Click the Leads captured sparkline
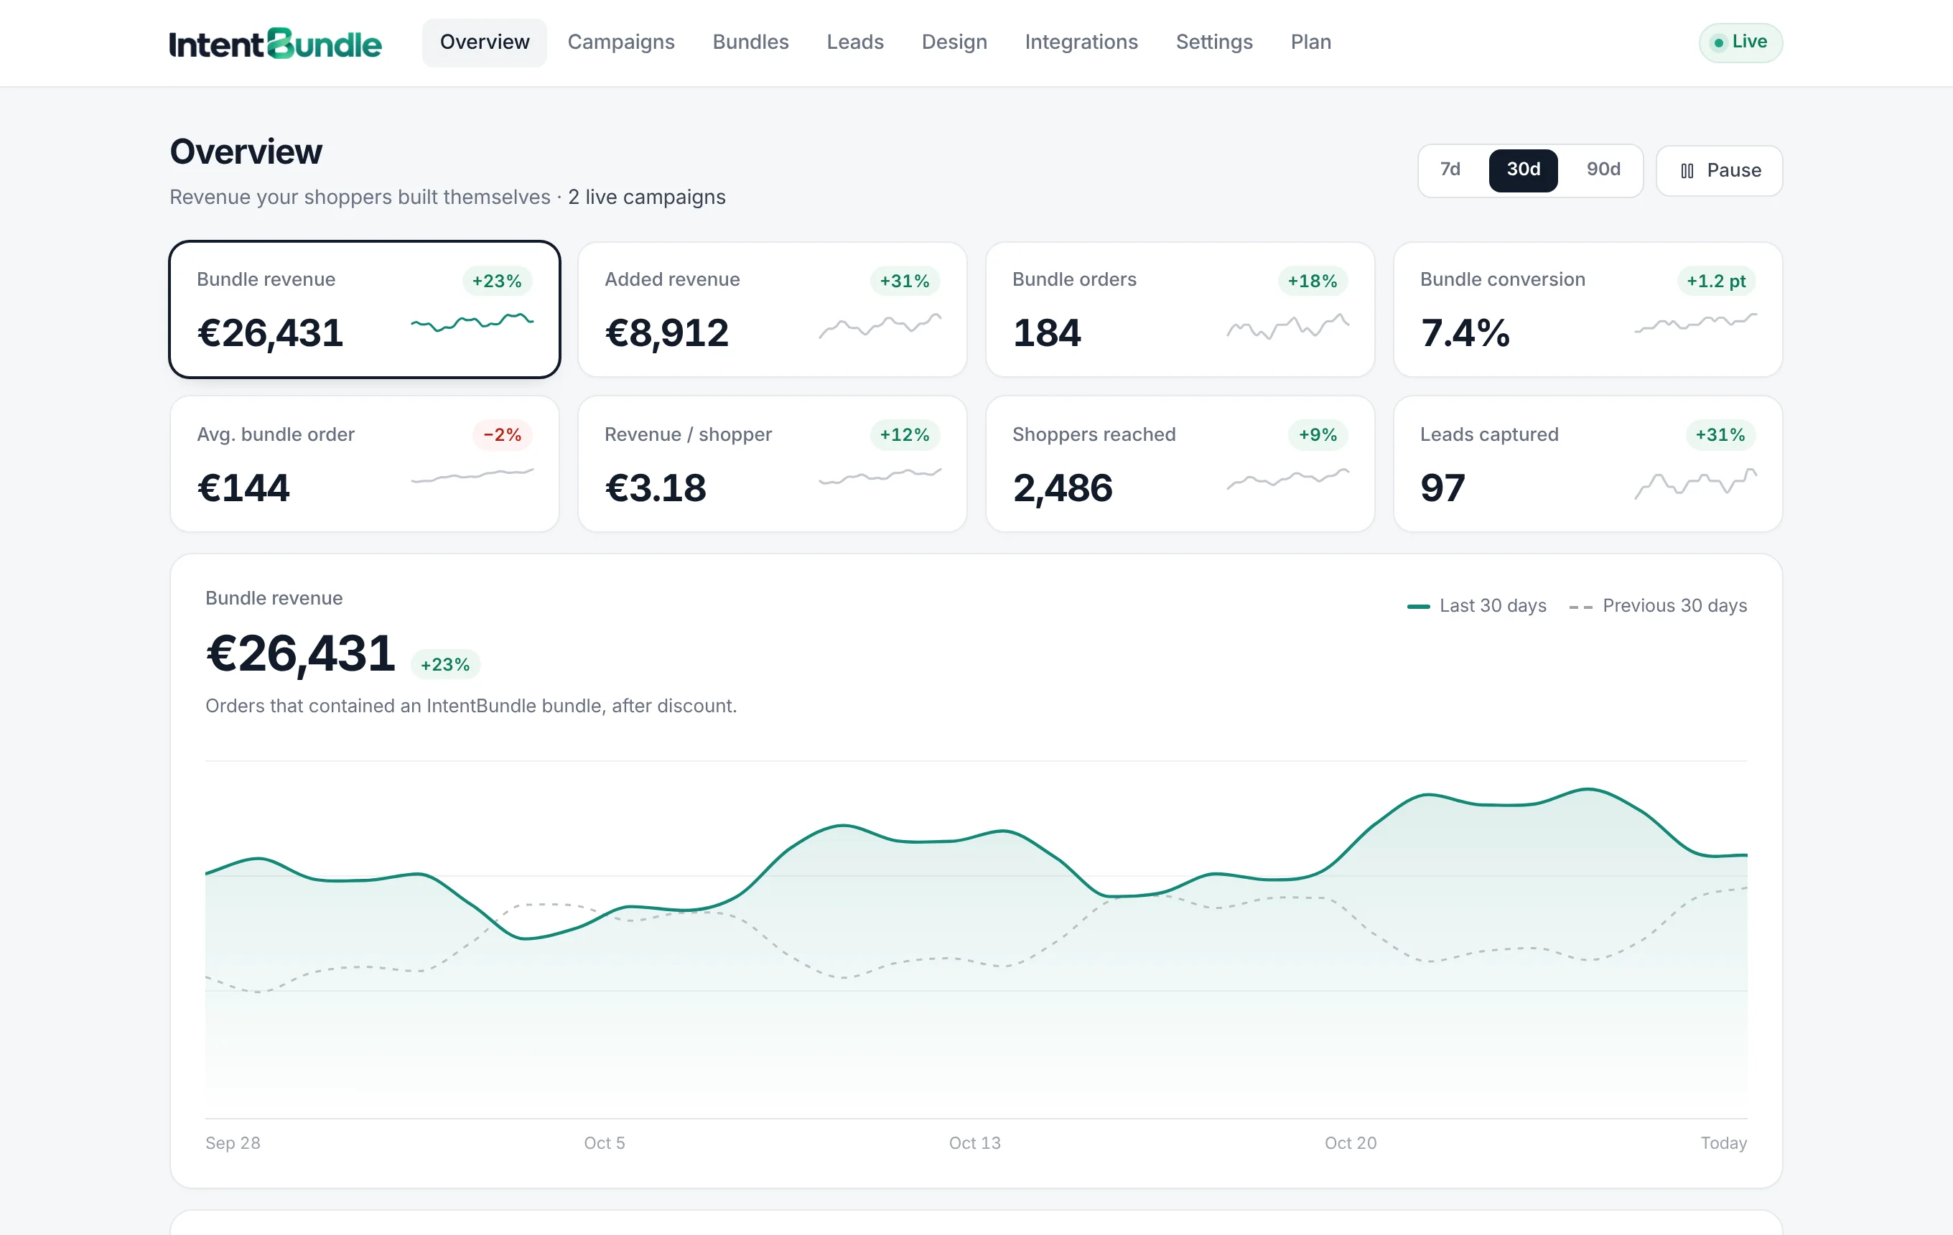The image size is (1953, 1235). click(x=1695, y=483)
